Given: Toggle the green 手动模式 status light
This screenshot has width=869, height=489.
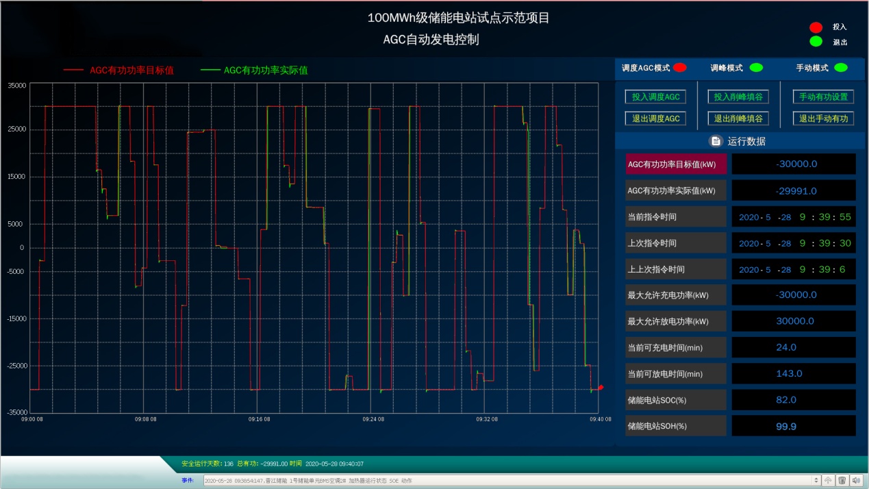Looking at the screenshot, I should 841,68.
